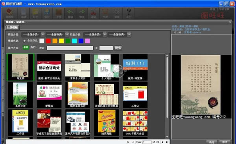The height and width of the screenshot is (144, 236).
Task: Click the template list vertical scrollbar thumb
Action: 167,87
